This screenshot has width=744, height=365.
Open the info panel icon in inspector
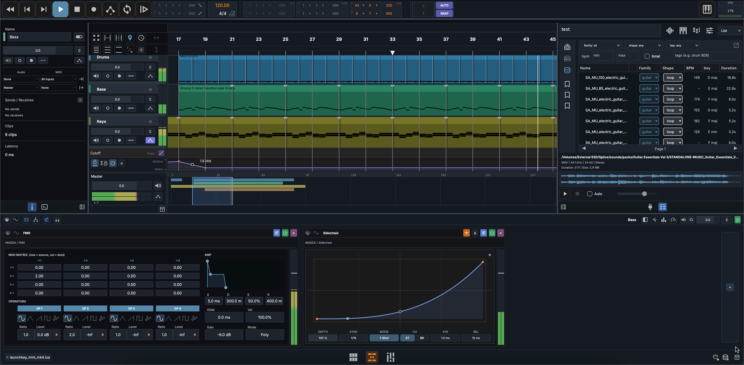32,207
